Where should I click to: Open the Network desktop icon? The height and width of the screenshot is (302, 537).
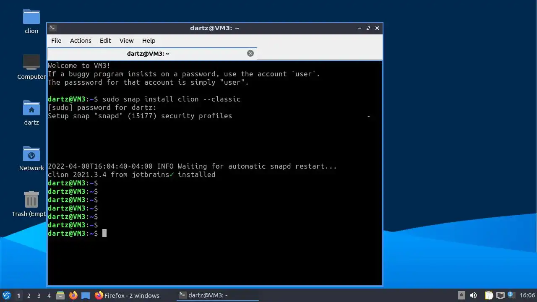(x=31, y=158)
